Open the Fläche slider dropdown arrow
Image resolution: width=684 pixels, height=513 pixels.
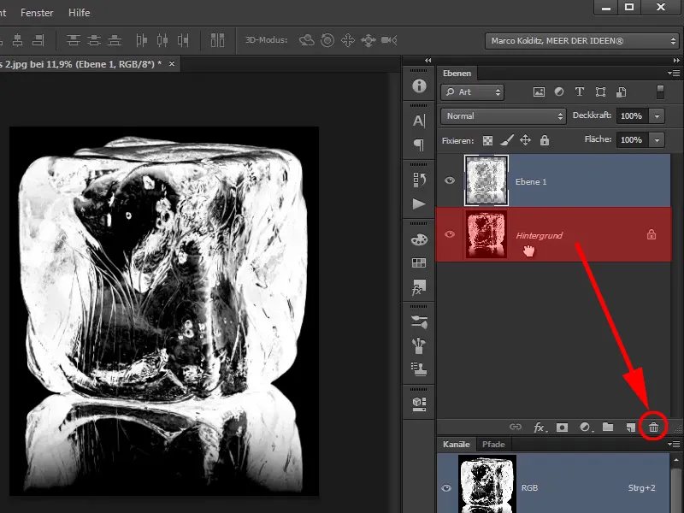[657, 140]
